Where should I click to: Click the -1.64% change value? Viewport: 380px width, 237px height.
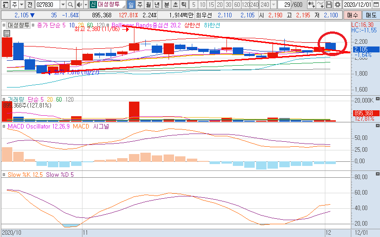coord(70,15)
